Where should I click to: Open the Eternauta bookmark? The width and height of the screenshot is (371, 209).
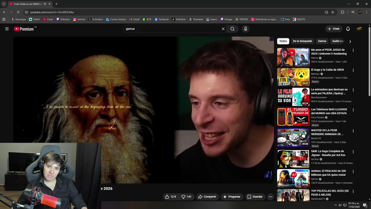(196, 19)
